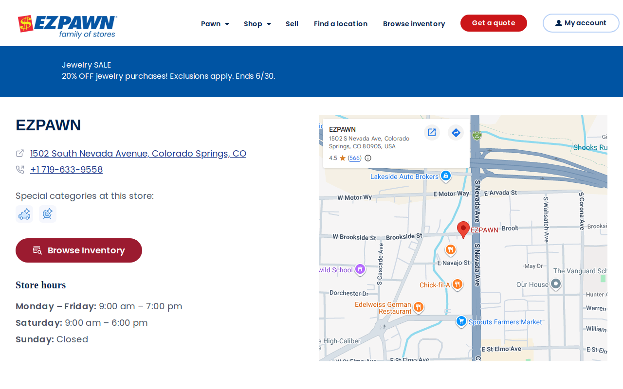The width and height of the screenshot is (623, 389).
Task: Open My account
Action: click(581, 23)
